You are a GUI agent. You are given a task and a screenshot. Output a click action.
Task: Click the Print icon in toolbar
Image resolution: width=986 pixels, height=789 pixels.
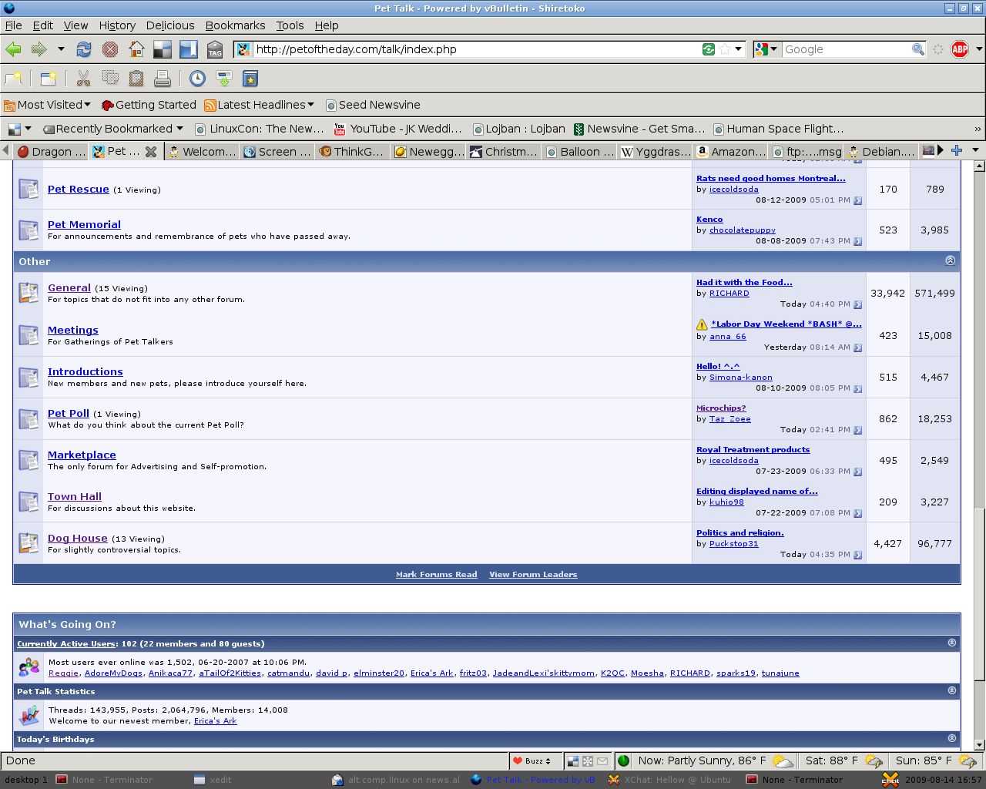pos(162,79)
